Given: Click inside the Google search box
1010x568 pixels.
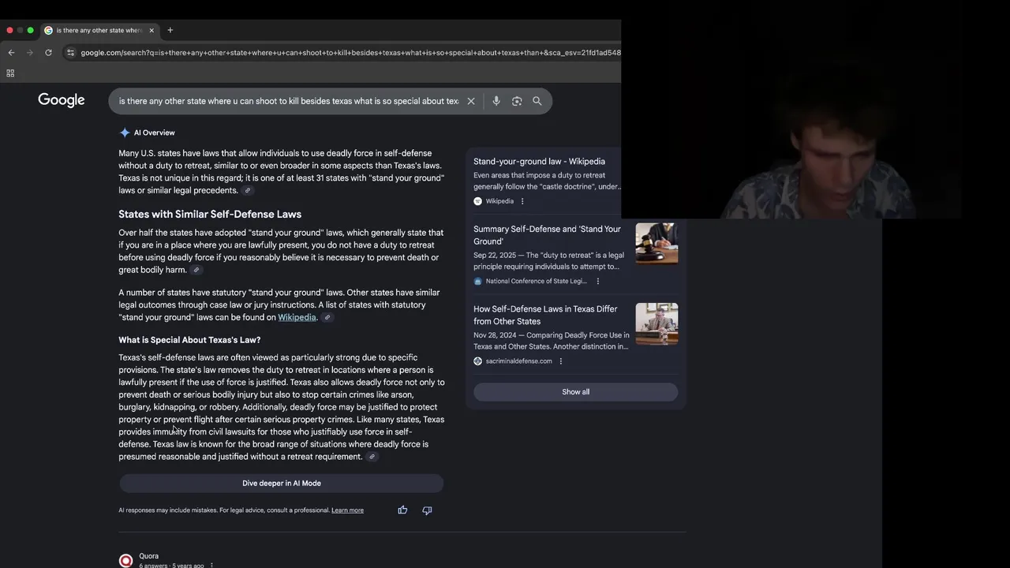Looking at the screenshot, I should [288, 101].
